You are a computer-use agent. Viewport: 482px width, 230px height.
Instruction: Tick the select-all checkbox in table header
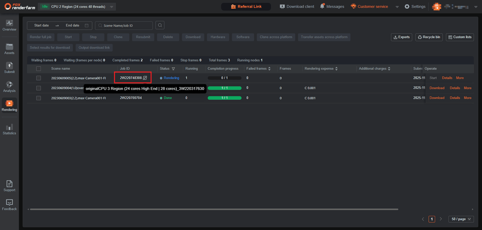point(38,69)
